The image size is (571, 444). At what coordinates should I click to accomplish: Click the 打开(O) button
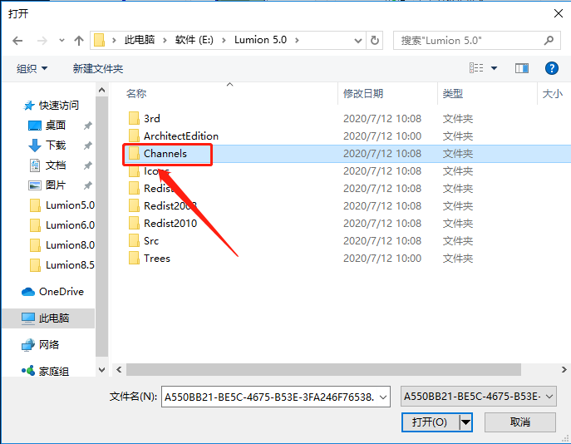click(x=430, y=422)
